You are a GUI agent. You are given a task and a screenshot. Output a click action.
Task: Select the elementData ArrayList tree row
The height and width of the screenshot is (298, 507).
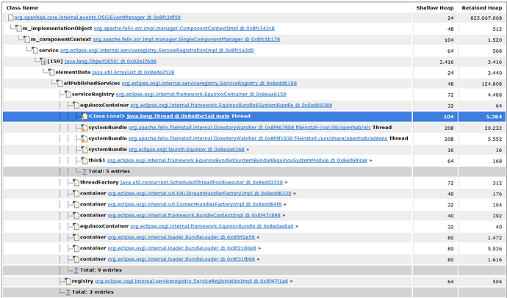(x=253, y=73)
